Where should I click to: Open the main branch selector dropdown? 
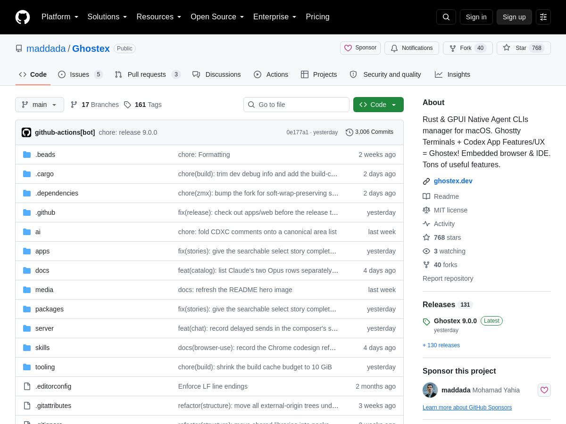point(40,105)
